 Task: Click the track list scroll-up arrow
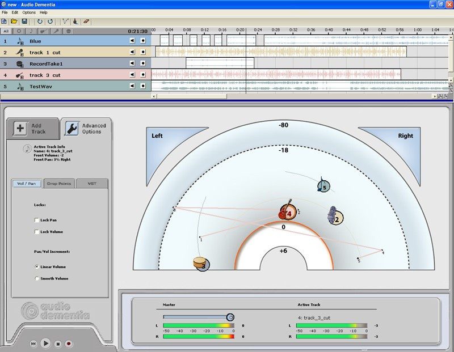tap(451, 37)
